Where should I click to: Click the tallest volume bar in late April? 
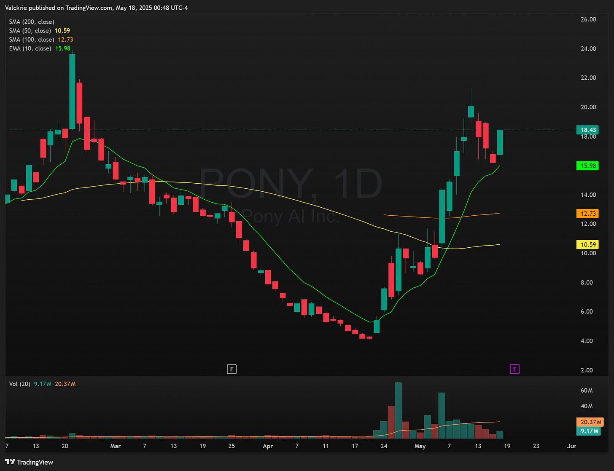pyautogui.click(x=399, y=410)
